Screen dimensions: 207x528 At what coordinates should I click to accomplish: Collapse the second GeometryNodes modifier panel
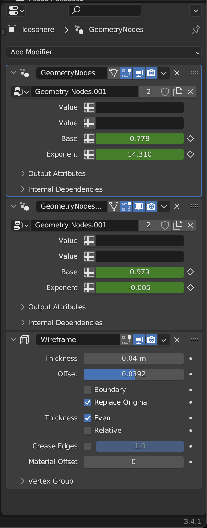13,206
